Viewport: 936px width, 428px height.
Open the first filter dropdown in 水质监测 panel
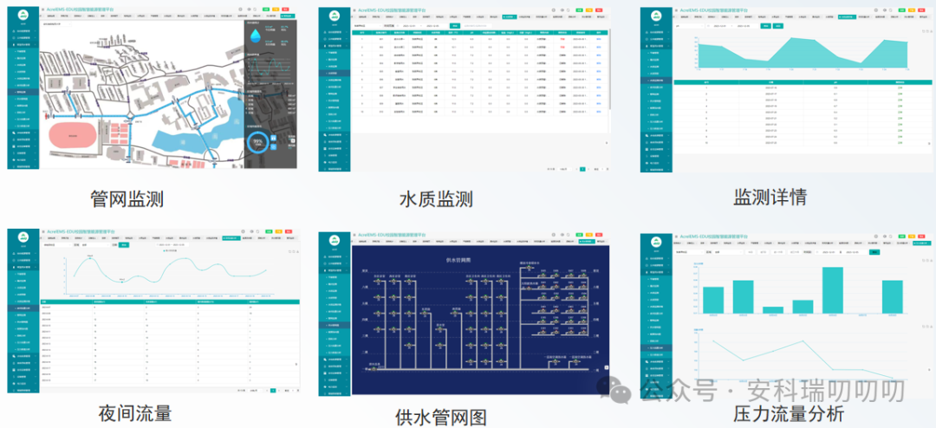coord(367,26)
